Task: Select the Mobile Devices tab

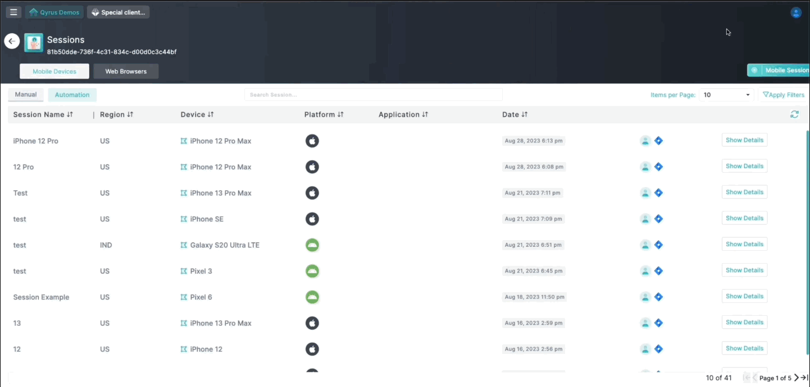Action: 54,71
